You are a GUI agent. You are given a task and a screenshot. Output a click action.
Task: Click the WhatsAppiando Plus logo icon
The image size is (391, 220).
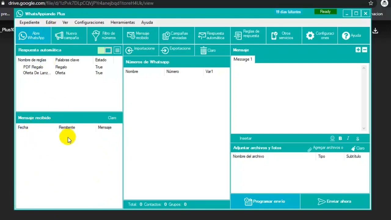click(x=20, y=13)
